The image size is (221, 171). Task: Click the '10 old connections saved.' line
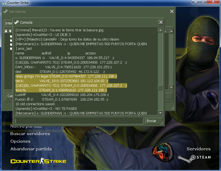[35, 104]
